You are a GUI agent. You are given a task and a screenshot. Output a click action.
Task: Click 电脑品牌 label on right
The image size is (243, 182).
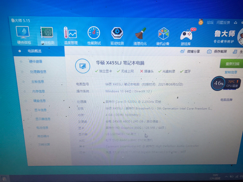click(x=226, y=100)
